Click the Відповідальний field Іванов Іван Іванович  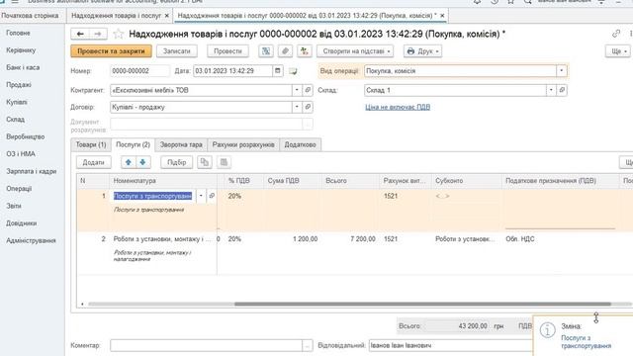pyautogui.click(x=450, y=345)
